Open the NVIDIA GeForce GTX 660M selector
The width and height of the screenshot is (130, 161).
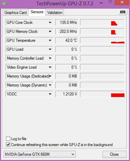(40, 154)
